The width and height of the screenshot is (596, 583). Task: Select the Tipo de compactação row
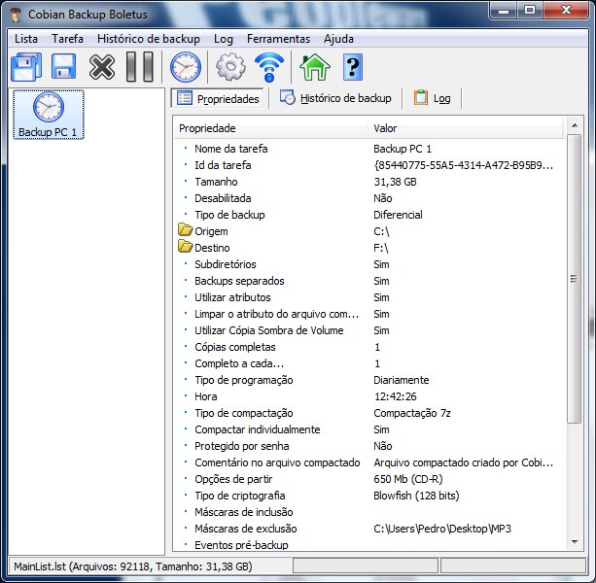[x=369, y=413]
